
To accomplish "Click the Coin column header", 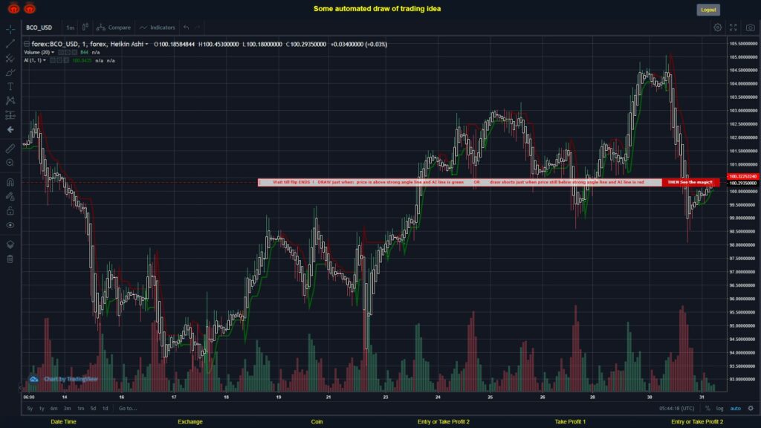I will 317,422.
